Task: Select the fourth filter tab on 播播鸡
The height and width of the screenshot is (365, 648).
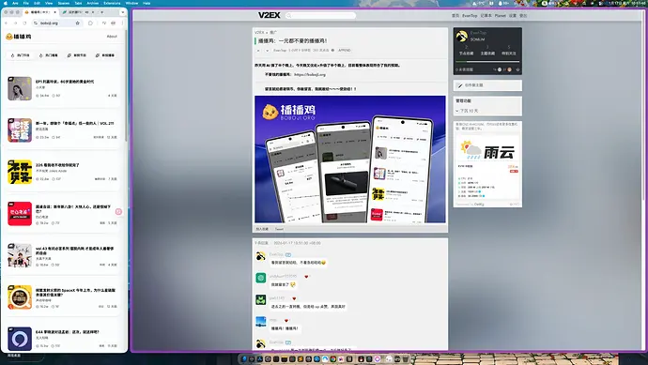Action: [x=105, y=55]
